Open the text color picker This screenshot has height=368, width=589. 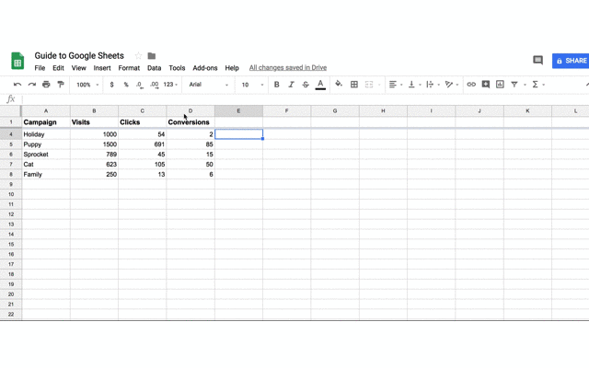pos(320,85)
